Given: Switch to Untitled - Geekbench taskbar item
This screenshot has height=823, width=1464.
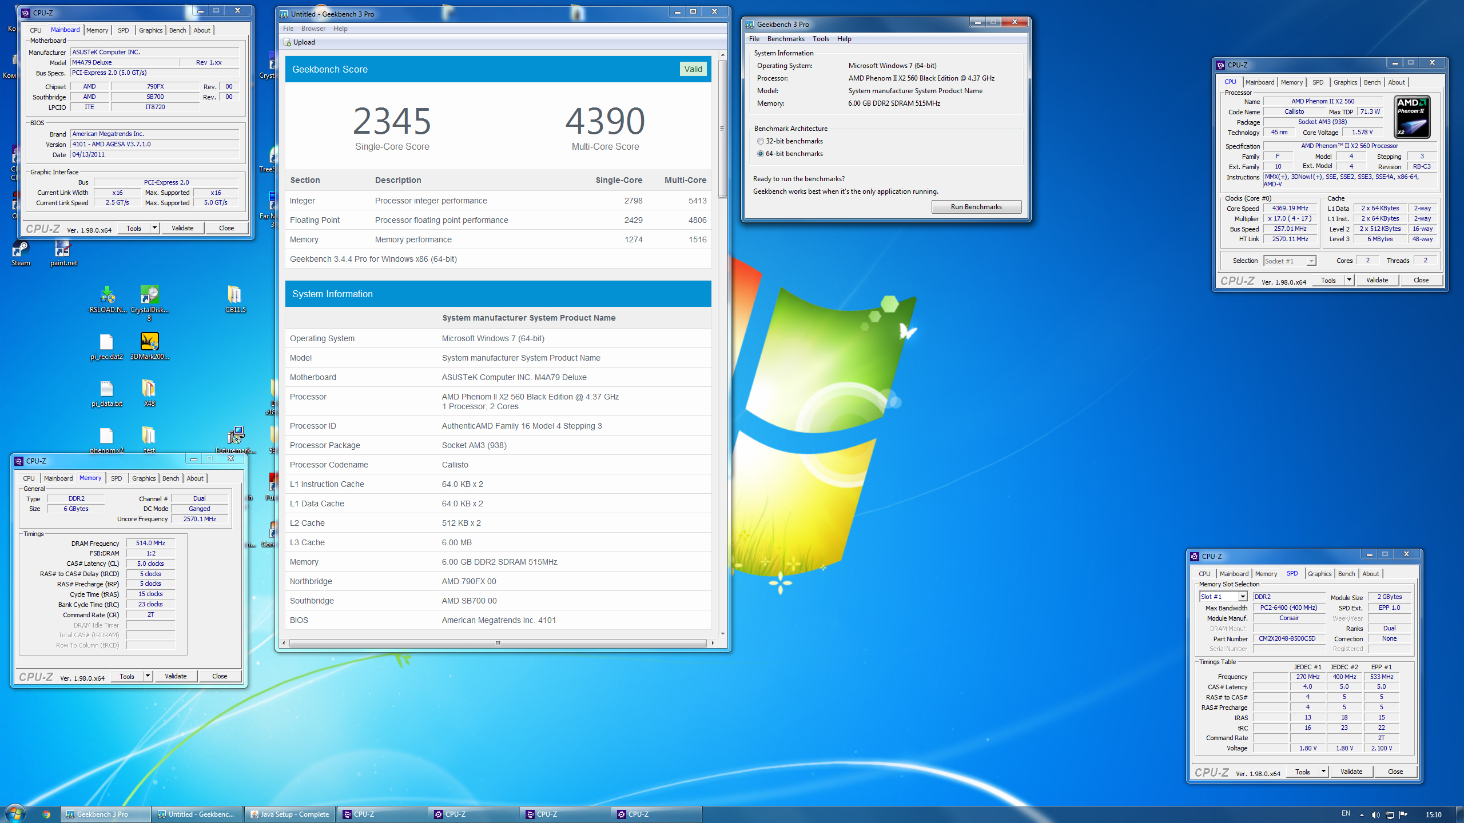Looking at the screenshot, I should (x=198, y=814).
